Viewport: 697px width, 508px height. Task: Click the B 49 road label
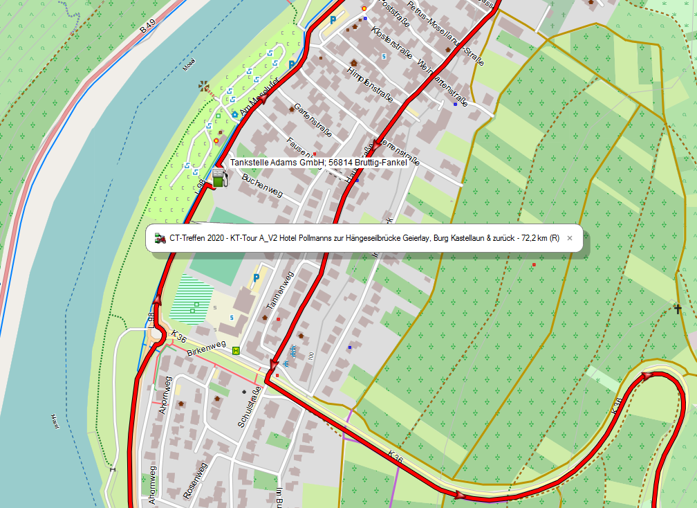pos(147,26)
